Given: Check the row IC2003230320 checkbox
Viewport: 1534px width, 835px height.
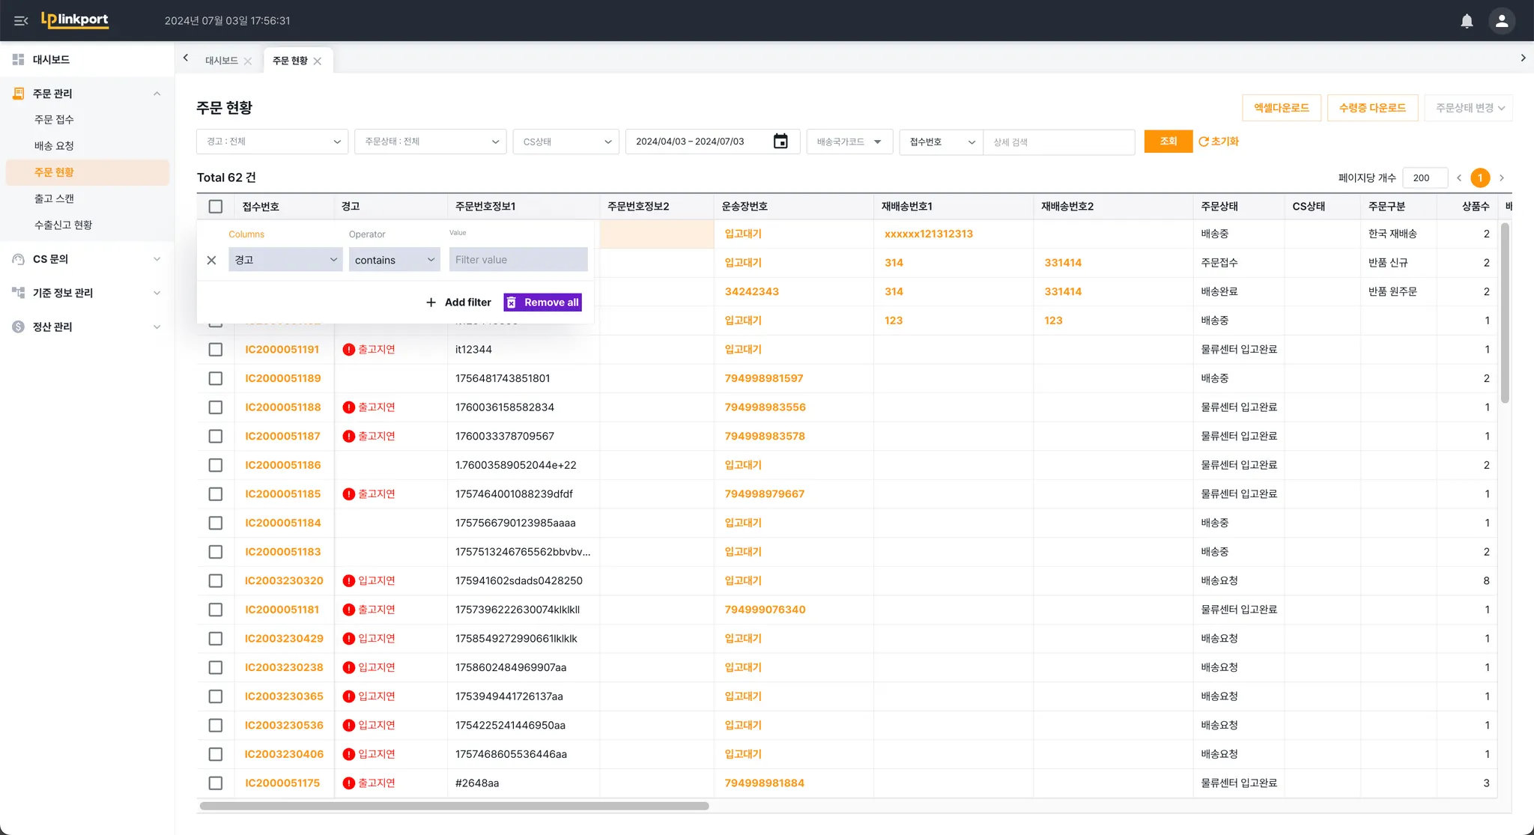Looking at the screenshot, I should 216,581.
